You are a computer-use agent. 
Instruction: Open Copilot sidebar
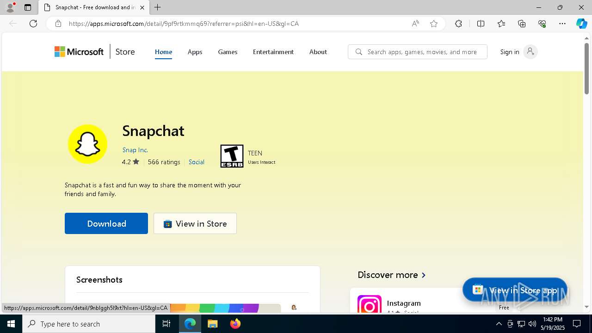581,24
